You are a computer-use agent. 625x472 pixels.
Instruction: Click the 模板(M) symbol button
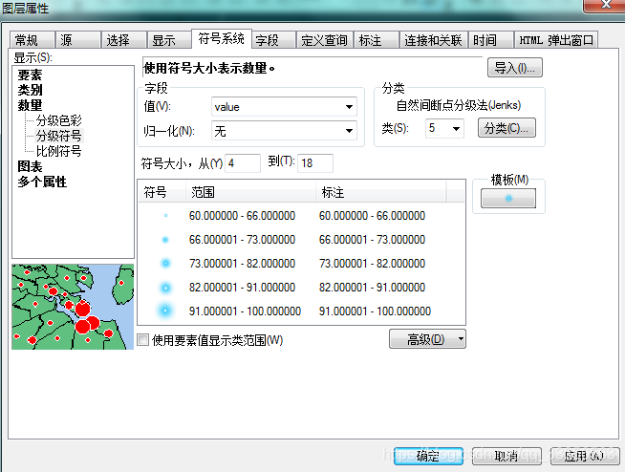point(508,198)
